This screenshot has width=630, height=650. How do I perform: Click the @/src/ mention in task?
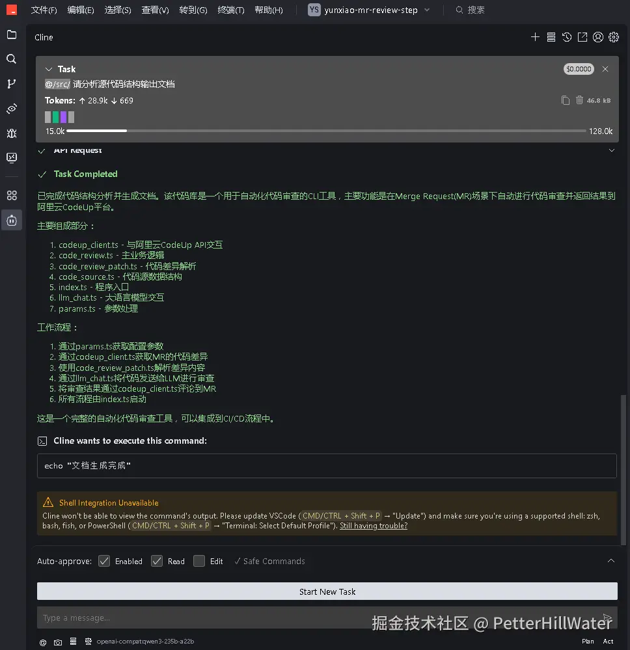click(x=58, y=84)
